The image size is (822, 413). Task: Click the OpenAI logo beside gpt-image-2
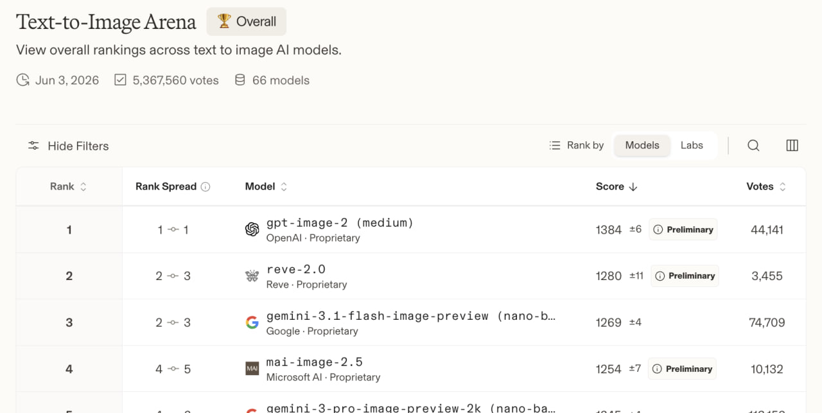pyautogui.click(x=252, y=229)
